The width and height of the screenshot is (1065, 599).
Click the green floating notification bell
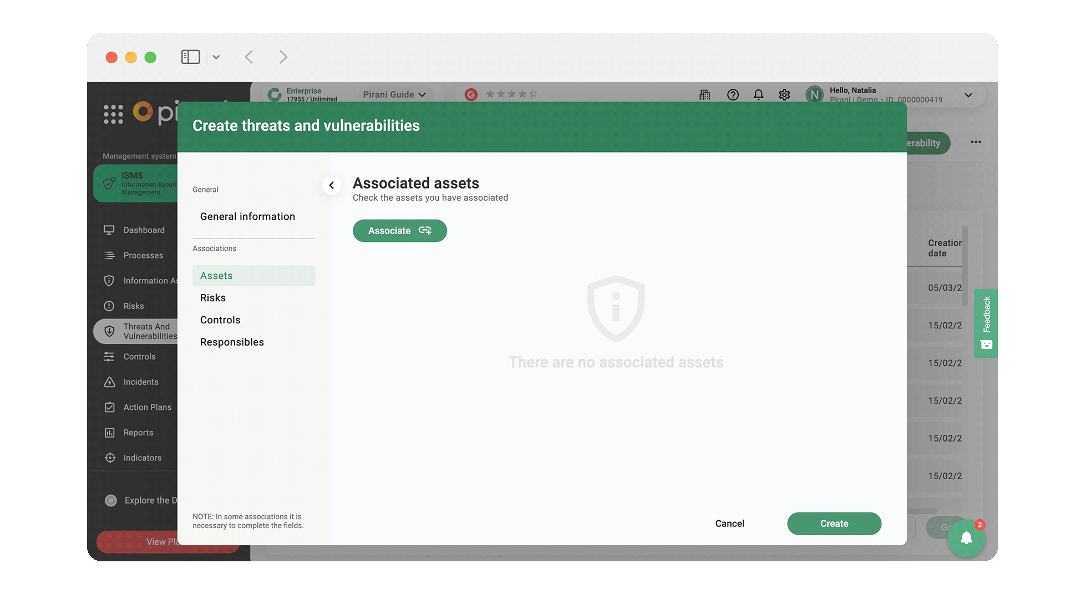tap(966, 537)
